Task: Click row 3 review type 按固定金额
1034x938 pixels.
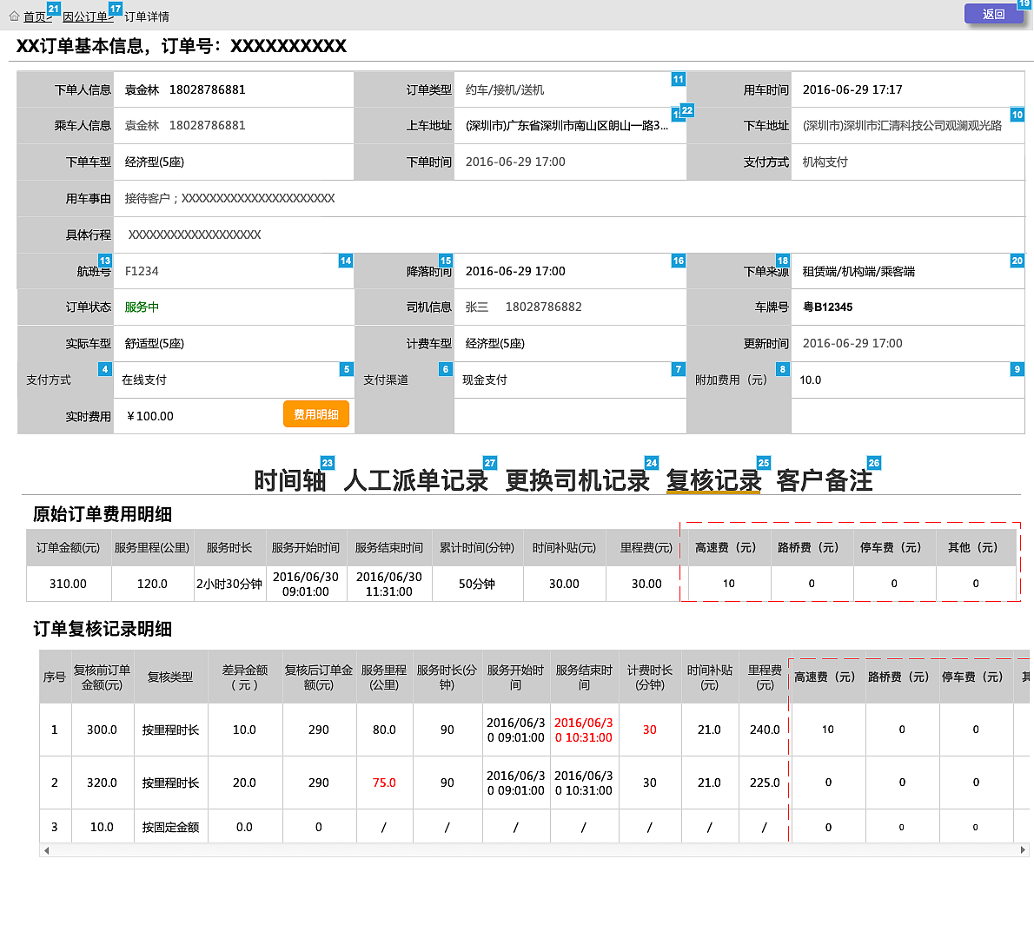Action: (170, 827)
